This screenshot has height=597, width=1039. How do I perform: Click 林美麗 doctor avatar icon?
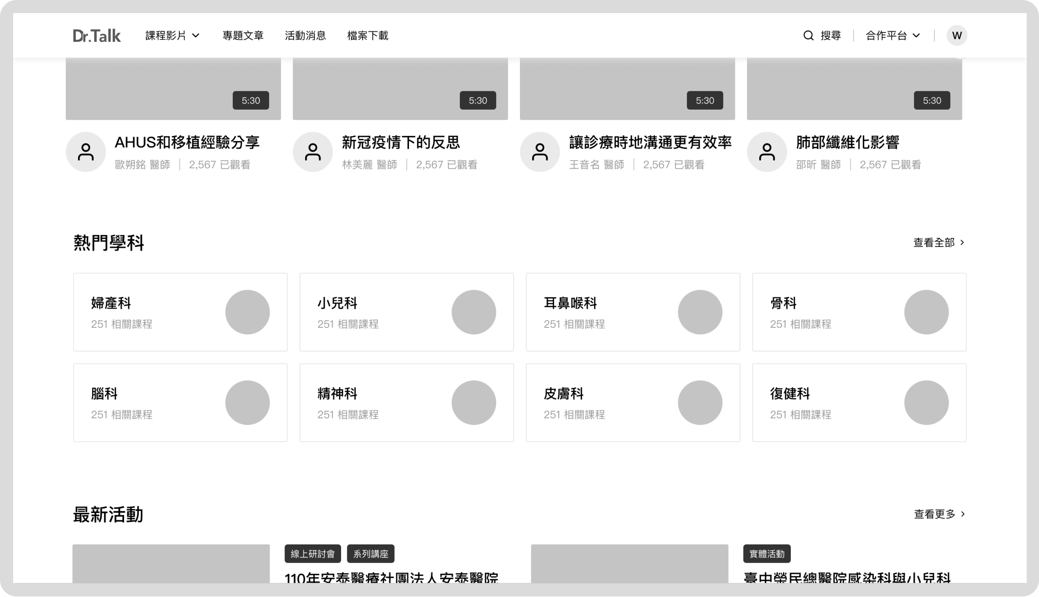click(x=313, y=152)
